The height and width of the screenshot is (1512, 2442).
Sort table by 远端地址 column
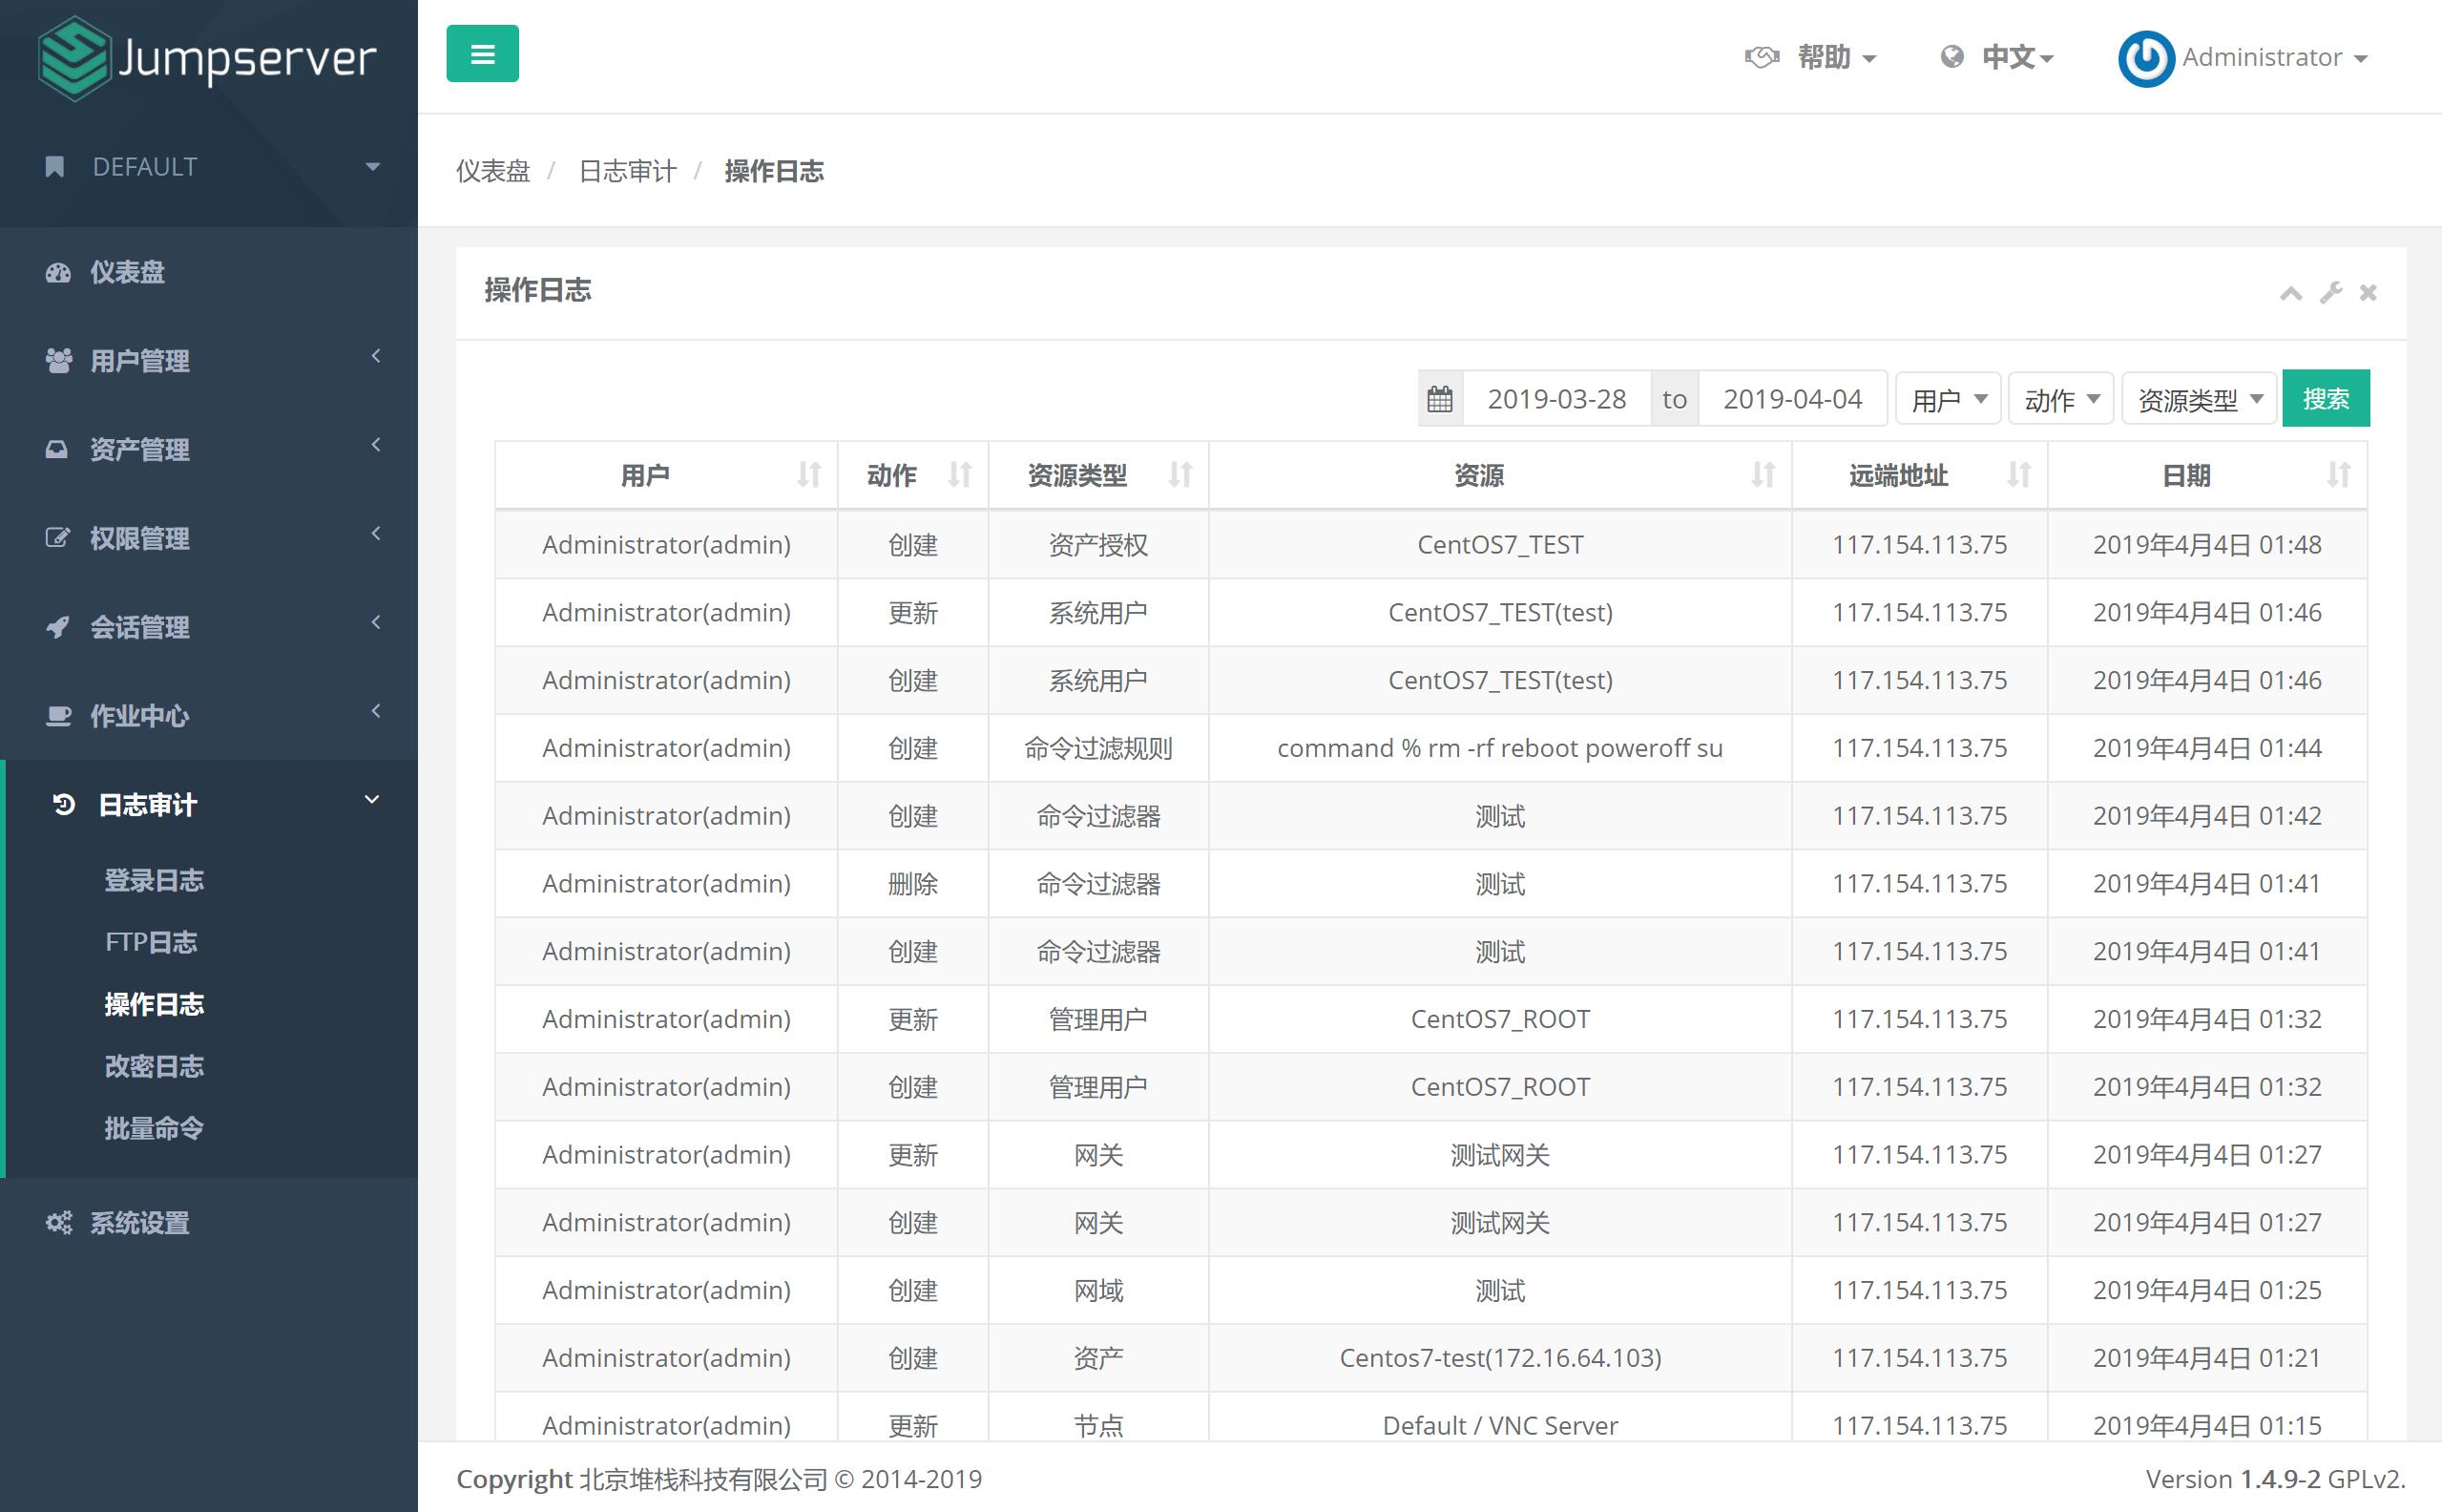(x=1920, y=476)
